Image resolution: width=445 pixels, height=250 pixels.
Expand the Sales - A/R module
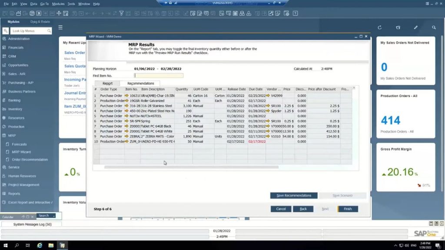point(17,74)
